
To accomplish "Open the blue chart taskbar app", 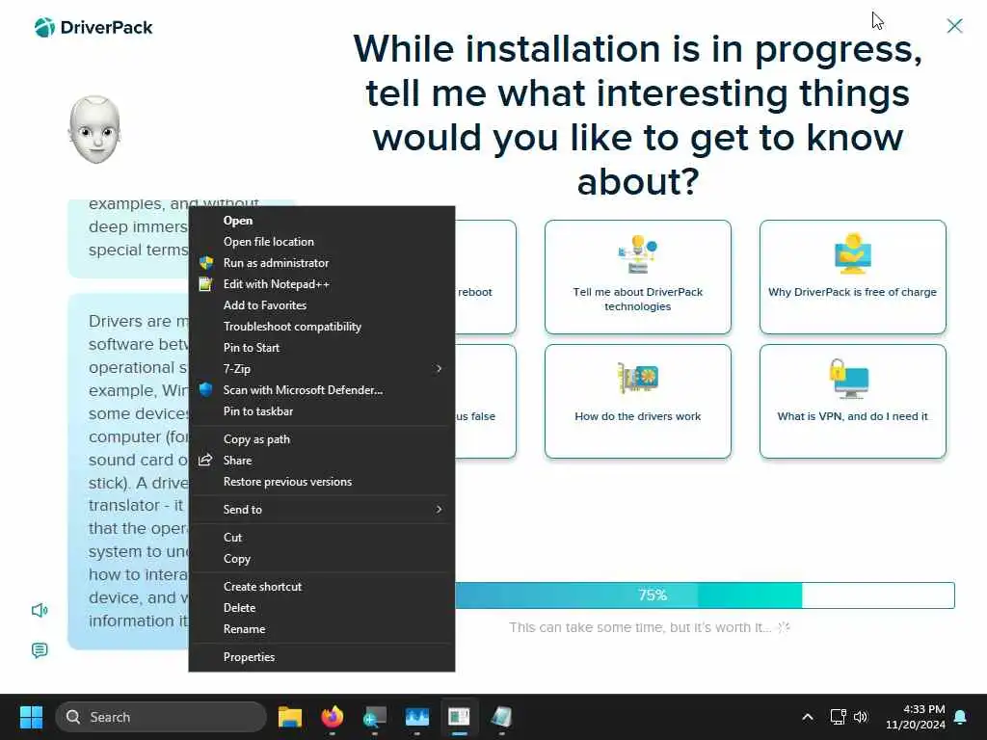I will [417, 717].
